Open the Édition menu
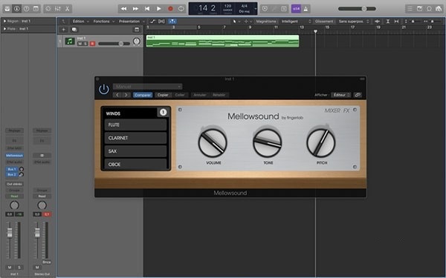This screenshot has height=278, width=446. 80,21
